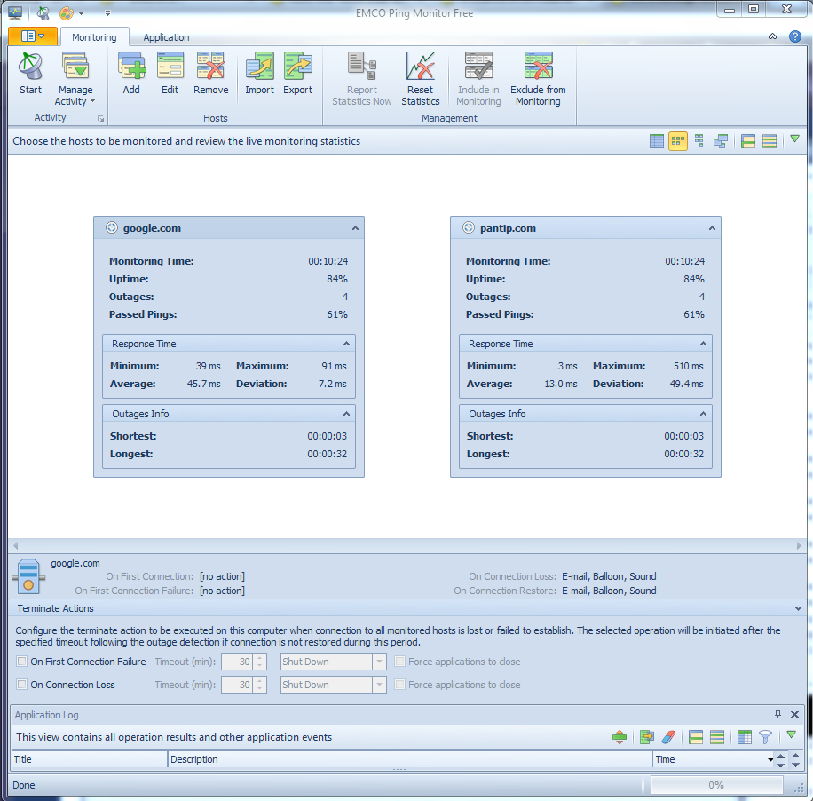Viewport: 813px width, 801px height.
Task: Collapse pantip.com Outages Info section
Action: point(703,414)
